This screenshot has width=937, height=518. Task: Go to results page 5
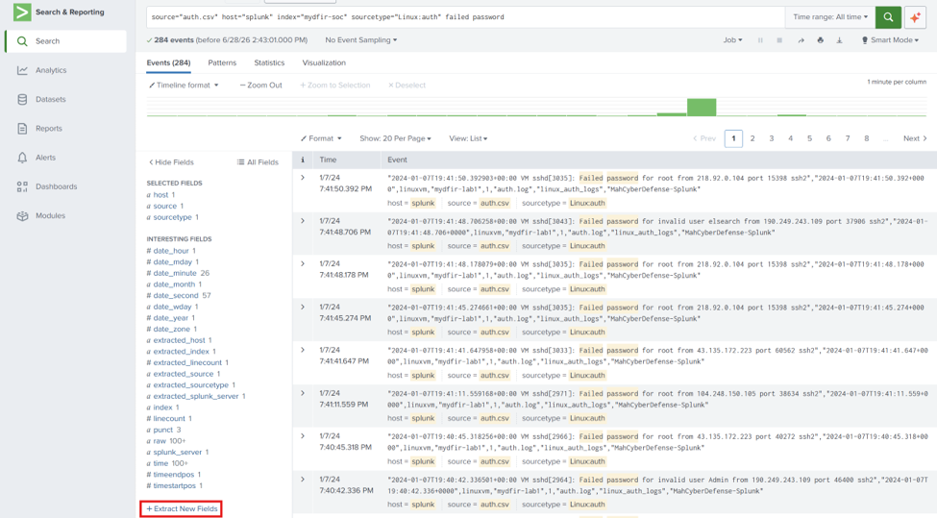point(810,138)
